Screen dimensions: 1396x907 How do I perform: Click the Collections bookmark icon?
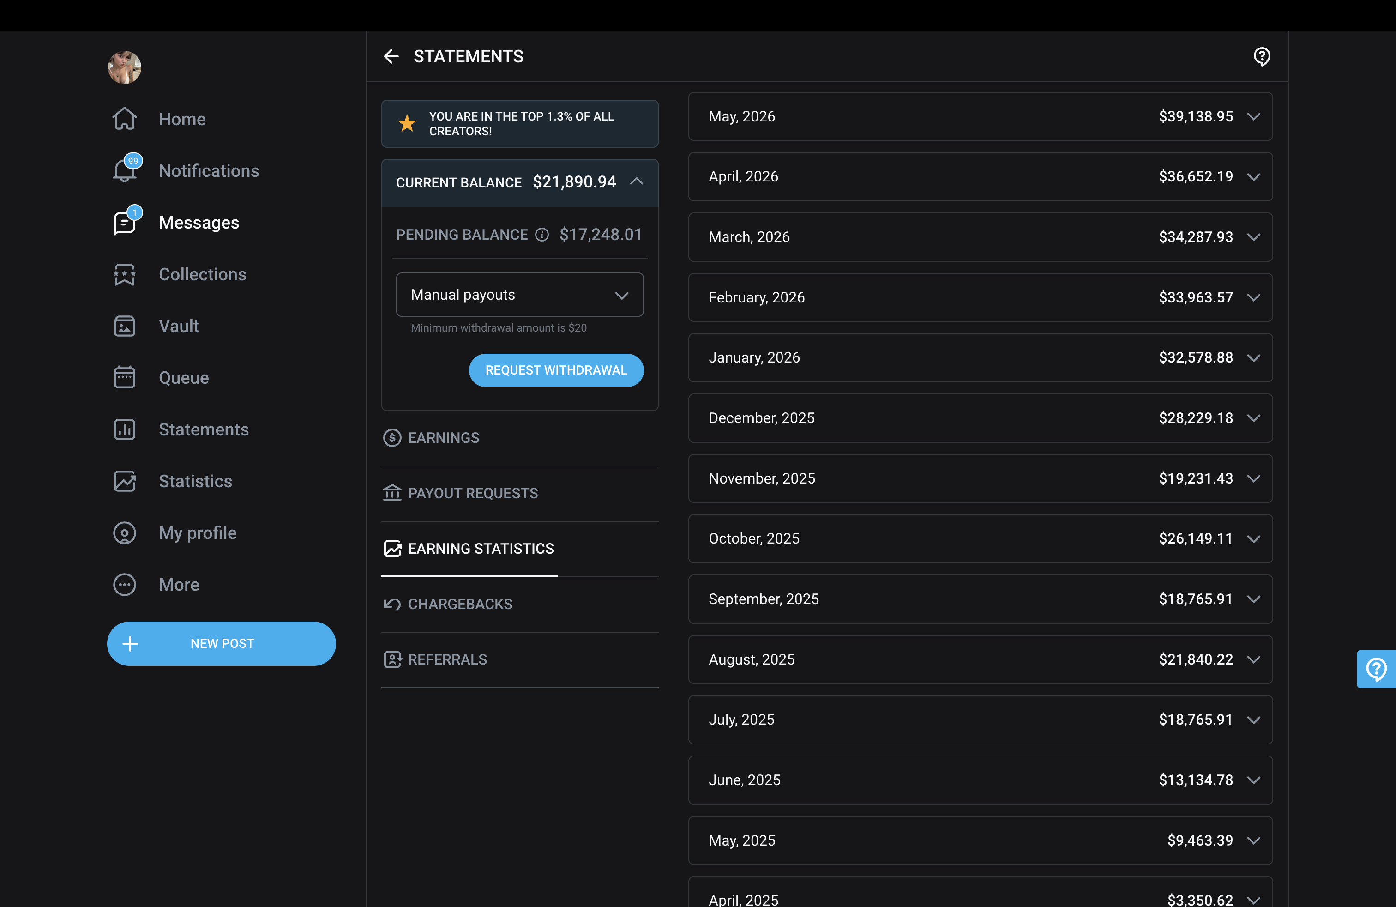coord(125,275)
